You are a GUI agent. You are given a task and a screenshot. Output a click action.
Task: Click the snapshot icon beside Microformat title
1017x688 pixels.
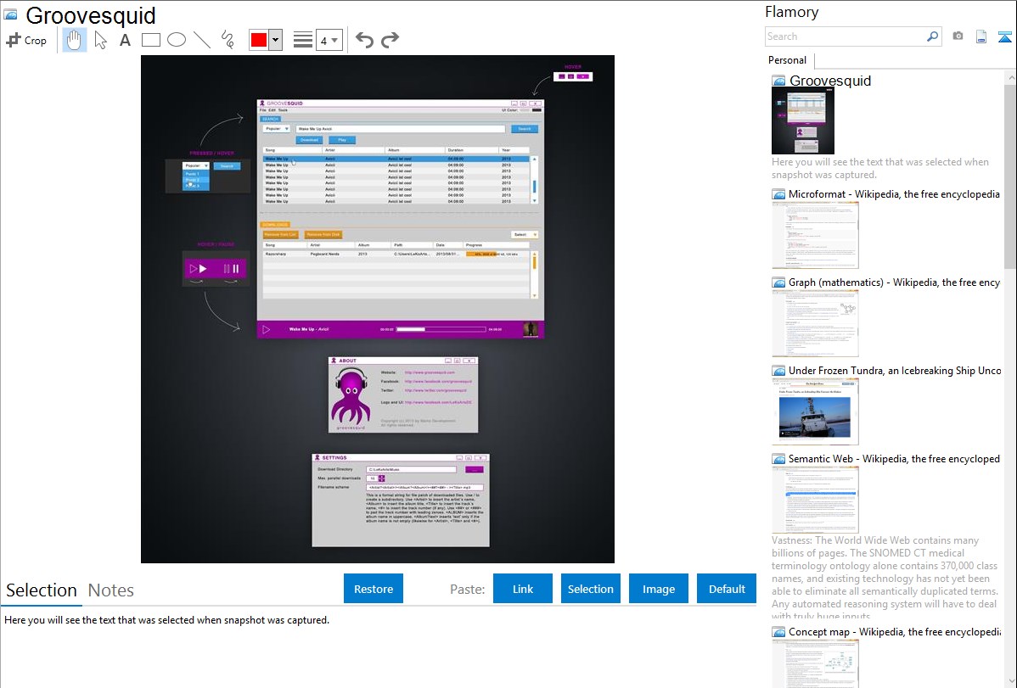778,194
